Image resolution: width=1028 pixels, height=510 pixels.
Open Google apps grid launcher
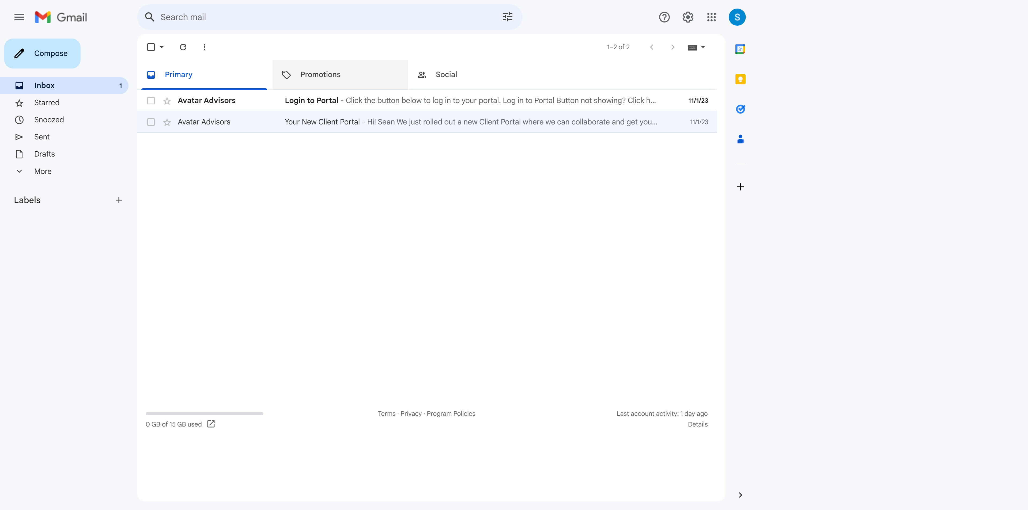pos(711,17)
